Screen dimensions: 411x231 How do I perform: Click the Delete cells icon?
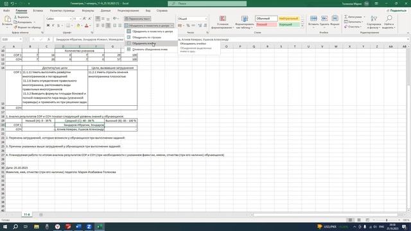pos(324,19)
